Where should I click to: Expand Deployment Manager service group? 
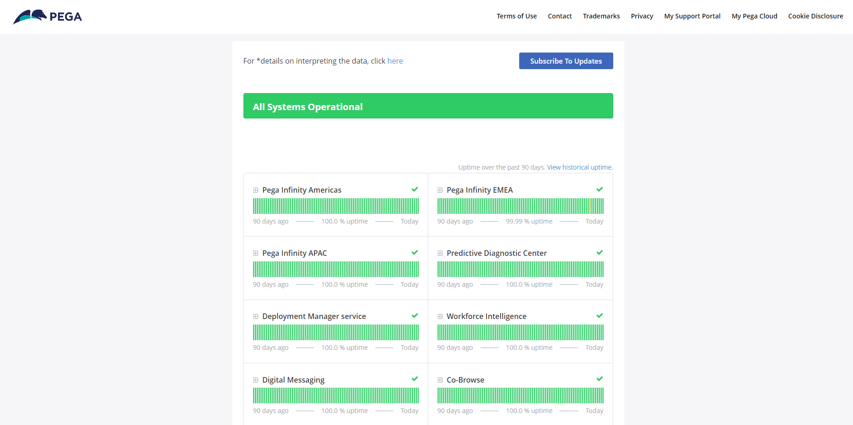[255, 316]
